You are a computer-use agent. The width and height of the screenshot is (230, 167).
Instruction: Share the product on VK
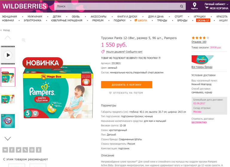click(x=5, y=150)
